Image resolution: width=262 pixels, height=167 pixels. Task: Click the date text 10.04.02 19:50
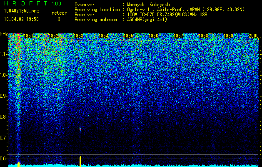pos(21,19)
